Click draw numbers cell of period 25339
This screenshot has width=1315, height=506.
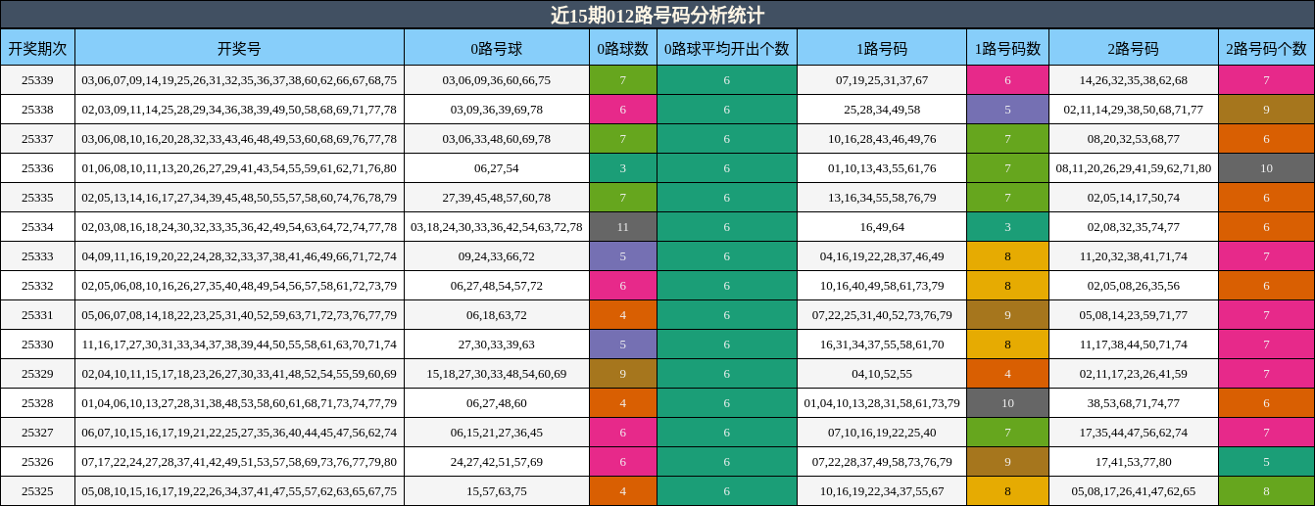point(239,80)
